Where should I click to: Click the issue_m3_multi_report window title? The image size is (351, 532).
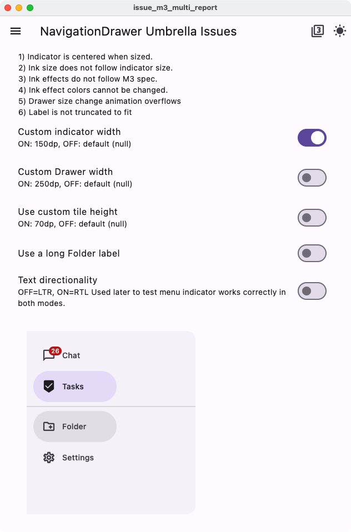(x=175, y=8)
